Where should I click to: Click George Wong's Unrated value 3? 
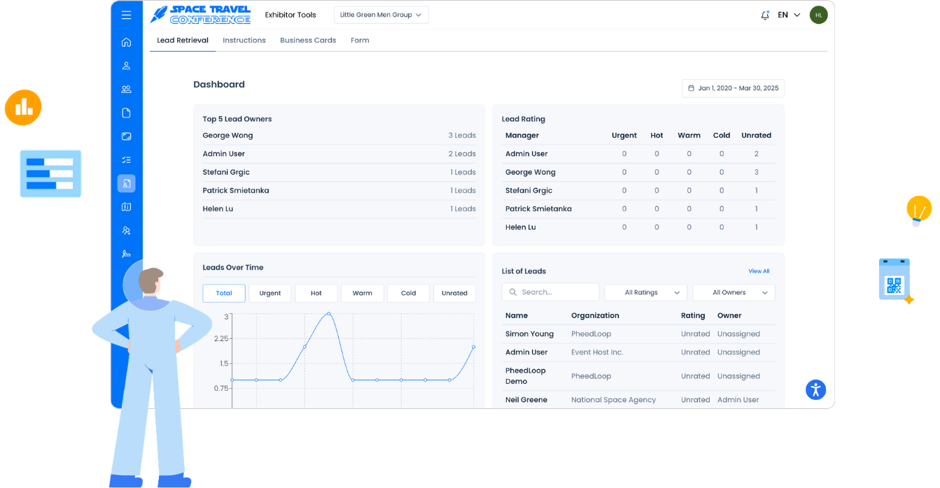pyautogui.click(x=757, y=172)
